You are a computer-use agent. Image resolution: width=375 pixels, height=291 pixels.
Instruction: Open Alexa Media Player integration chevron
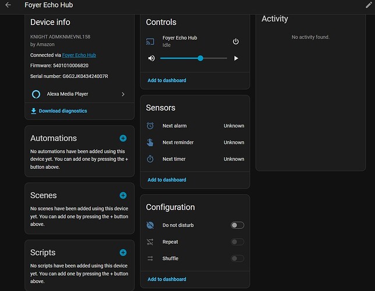point(123,94)
